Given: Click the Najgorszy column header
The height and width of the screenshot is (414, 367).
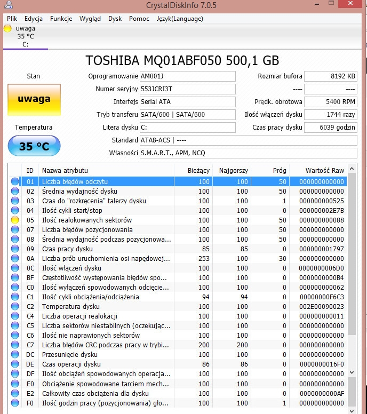Looking at the screenshot, I should click(232, 171).
